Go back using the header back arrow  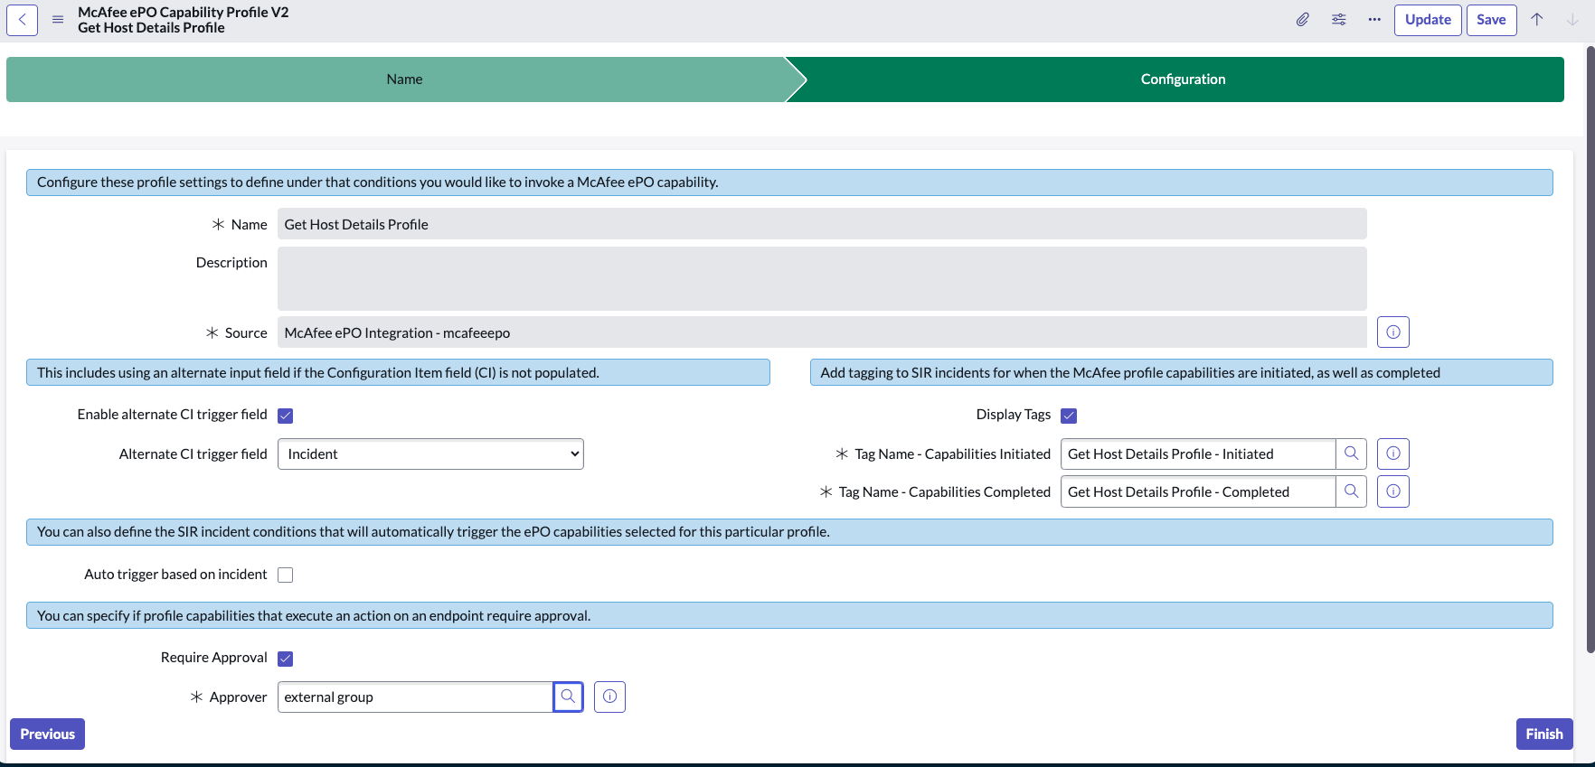point(23,20)
